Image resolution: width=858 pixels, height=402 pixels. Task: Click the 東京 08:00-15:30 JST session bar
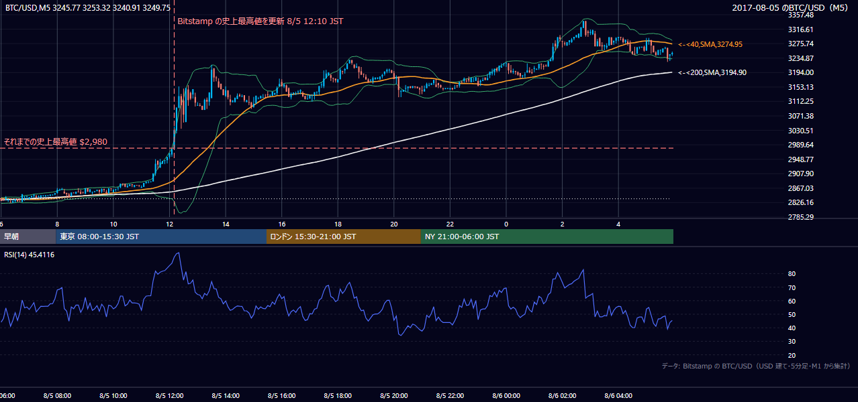click(x=161, y=237)
